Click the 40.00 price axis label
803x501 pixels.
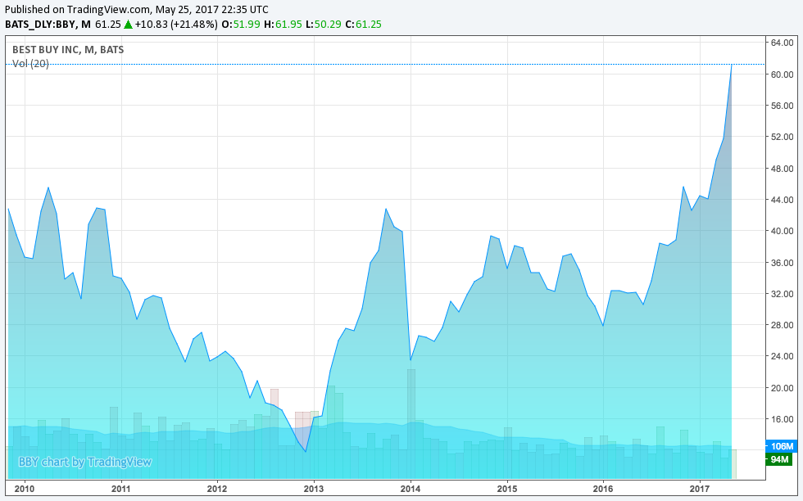(x=783, y=232)
